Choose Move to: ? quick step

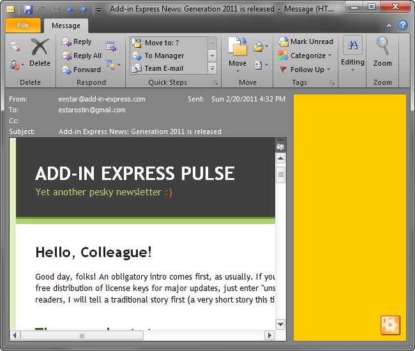[x=169, y=43]
